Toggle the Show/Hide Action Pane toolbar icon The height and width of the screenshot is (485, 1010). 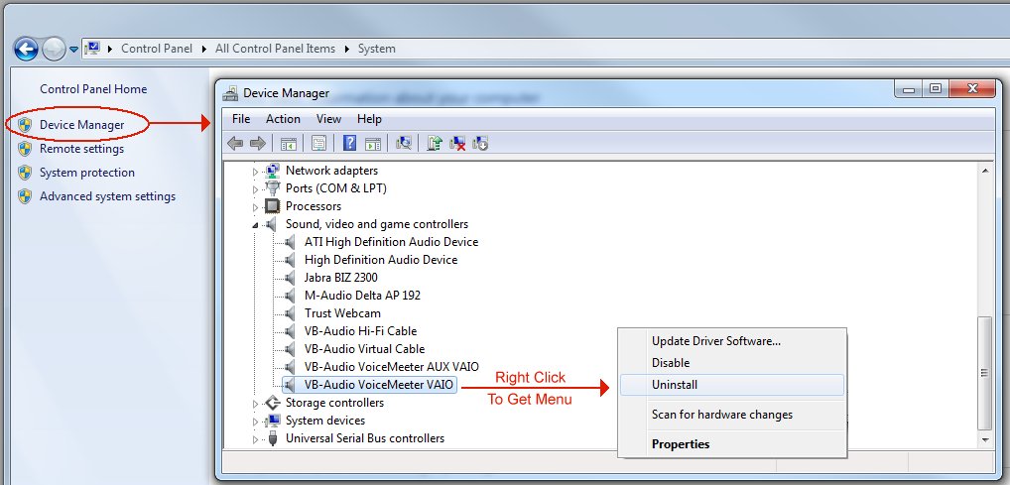pos(373,143)
